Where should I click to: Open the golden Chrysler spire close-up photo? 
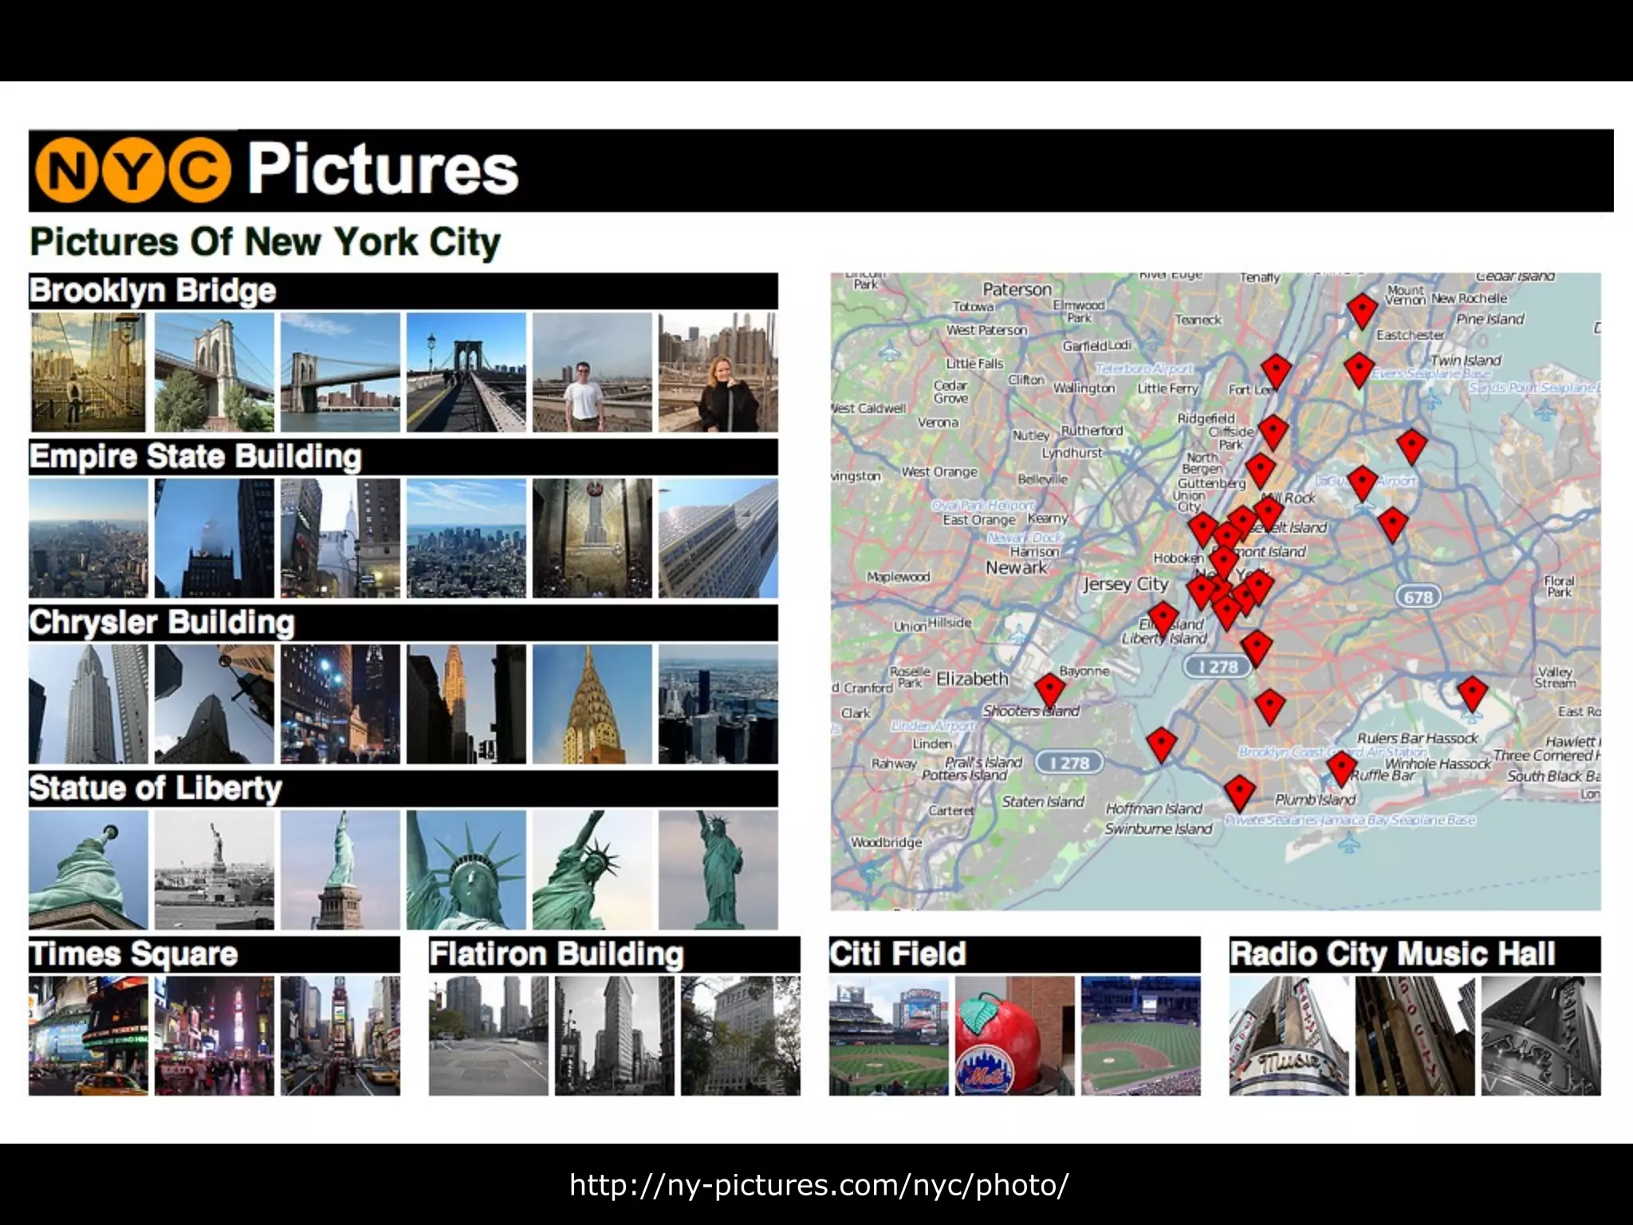(592, 704)
